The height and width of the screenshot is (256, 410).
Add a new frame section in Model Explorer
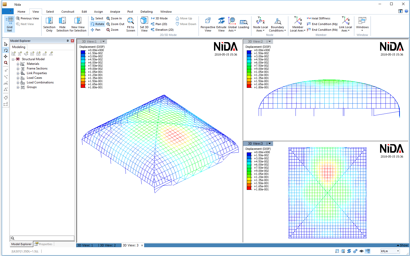click(x=20, y=53)
